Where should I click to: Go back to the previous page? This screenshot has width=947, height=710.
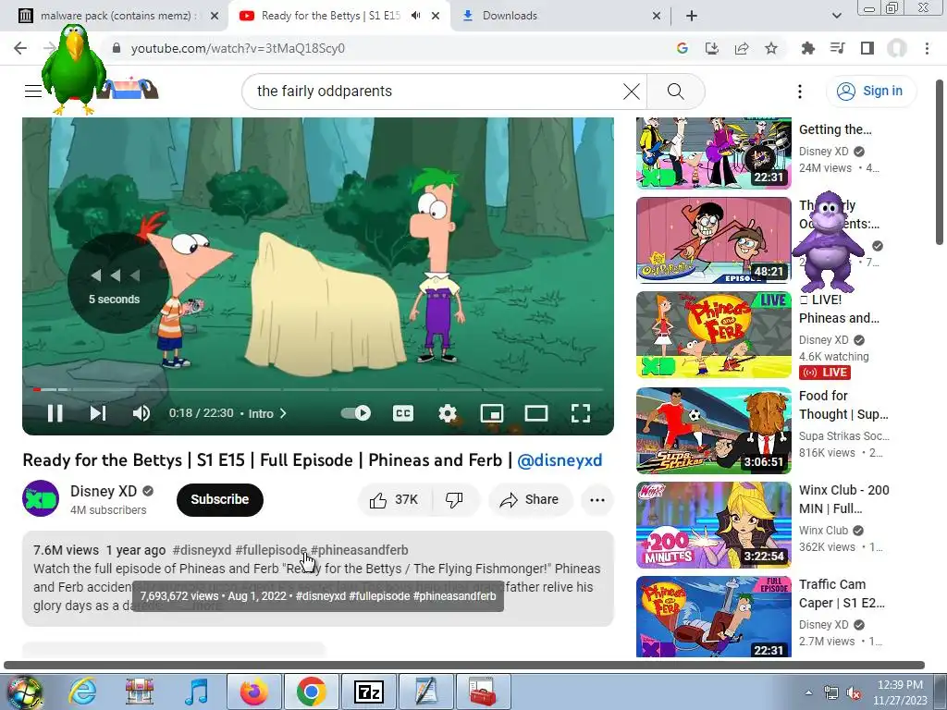tap(20, 48)
